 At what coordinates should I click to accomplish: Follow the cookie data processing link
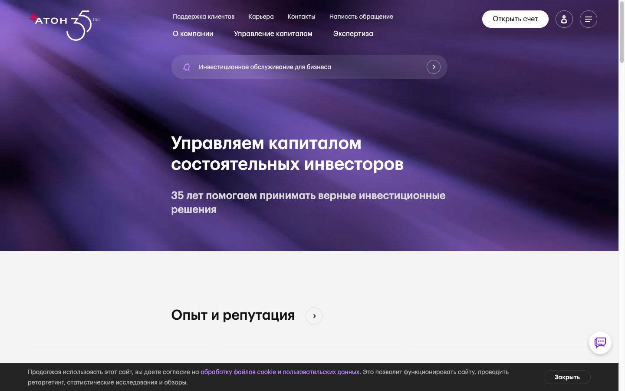(x=280, y=372)
